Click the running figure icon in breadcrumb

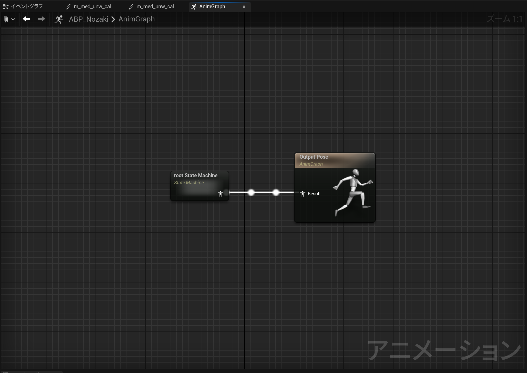pyautogui.click(x=59, y=19)
